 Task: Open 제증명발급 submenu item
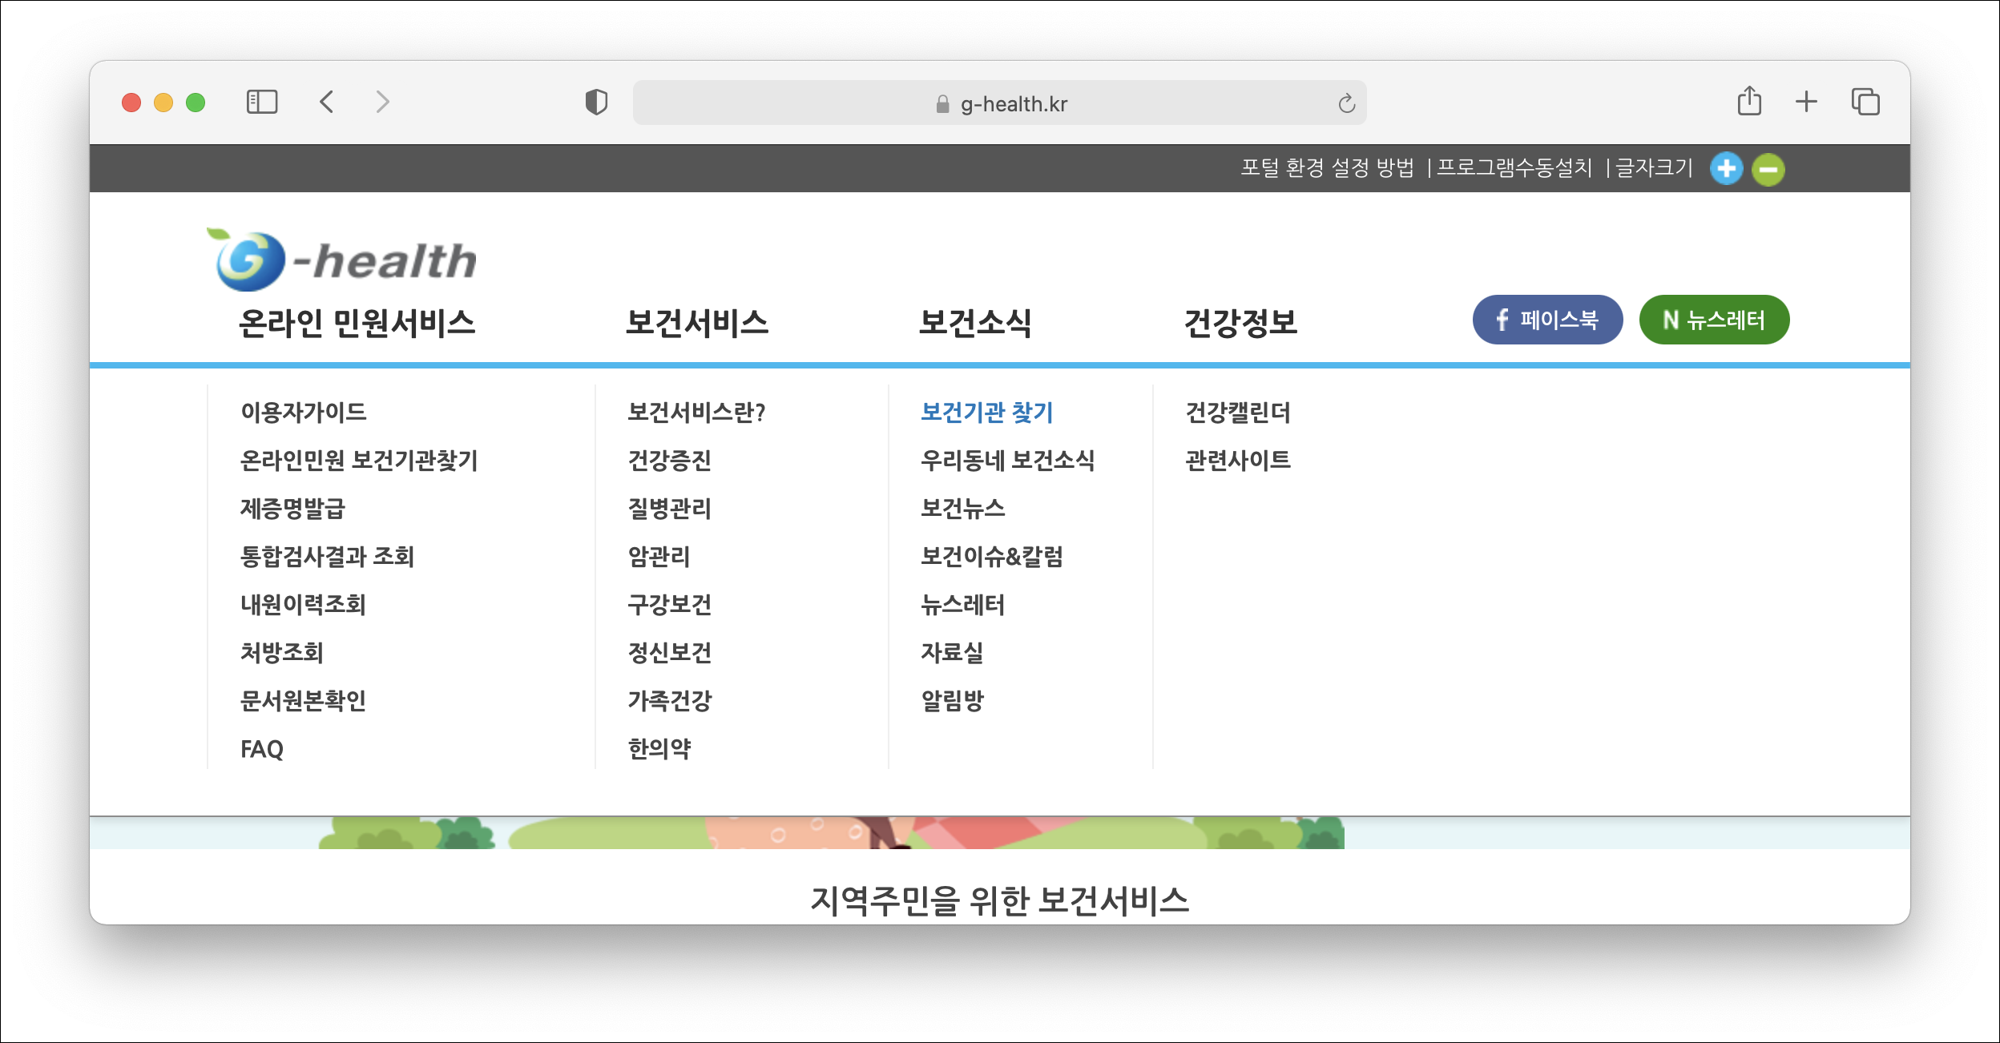(292, 508)
